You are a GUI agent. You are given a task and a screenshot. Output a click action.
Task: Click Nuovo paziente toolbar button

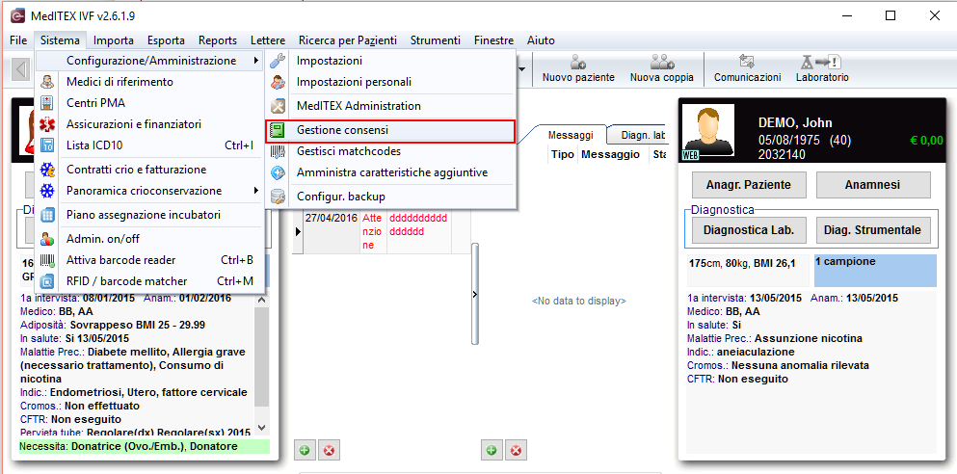point(578,68)
